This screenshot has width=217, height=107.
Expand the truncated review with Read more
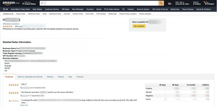pyautogui.click(x=24, y=105)
